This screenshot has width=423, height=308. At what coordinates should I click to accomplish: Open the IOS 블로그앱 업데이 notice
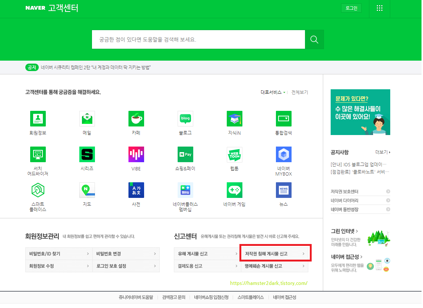click(x=359, y=165)
